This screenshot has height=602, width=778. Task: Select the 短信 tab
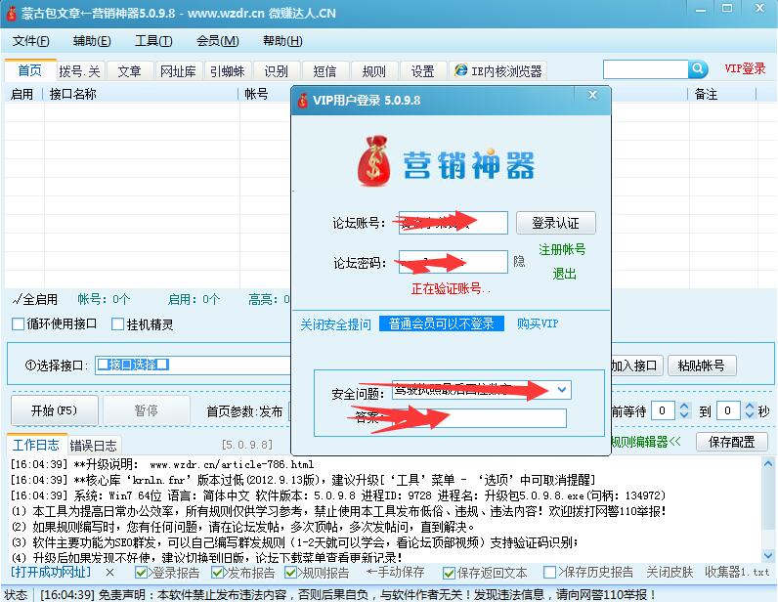[324, 71]
